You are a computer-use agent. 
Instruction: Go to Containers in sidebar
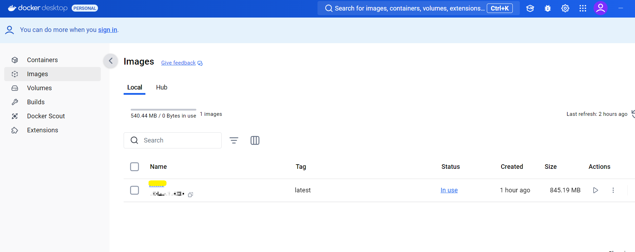(52, 60)
